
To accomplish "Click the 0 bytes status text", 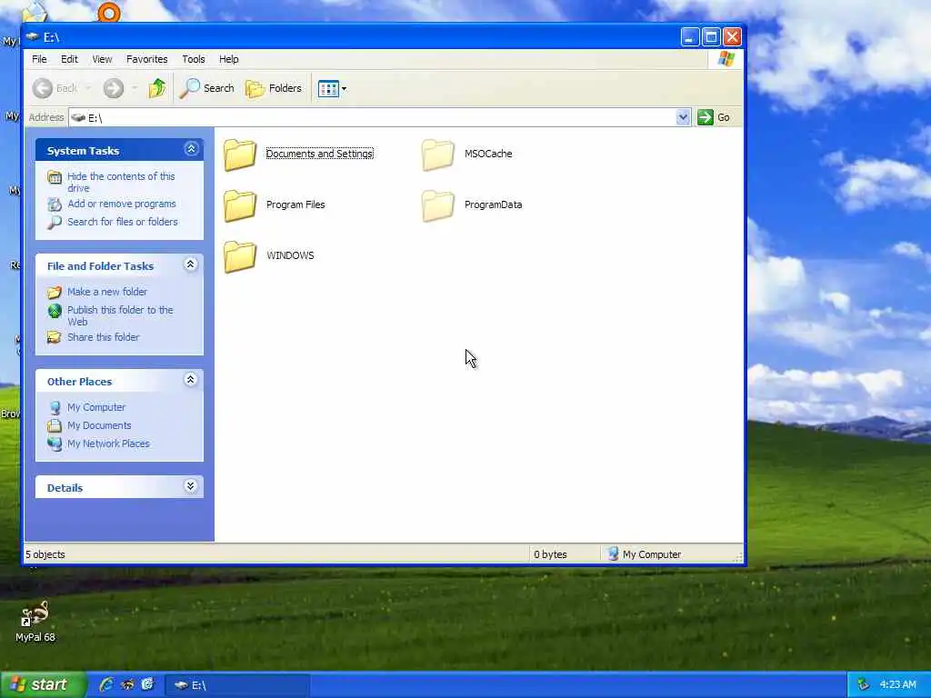I will [x=550, y=554].
